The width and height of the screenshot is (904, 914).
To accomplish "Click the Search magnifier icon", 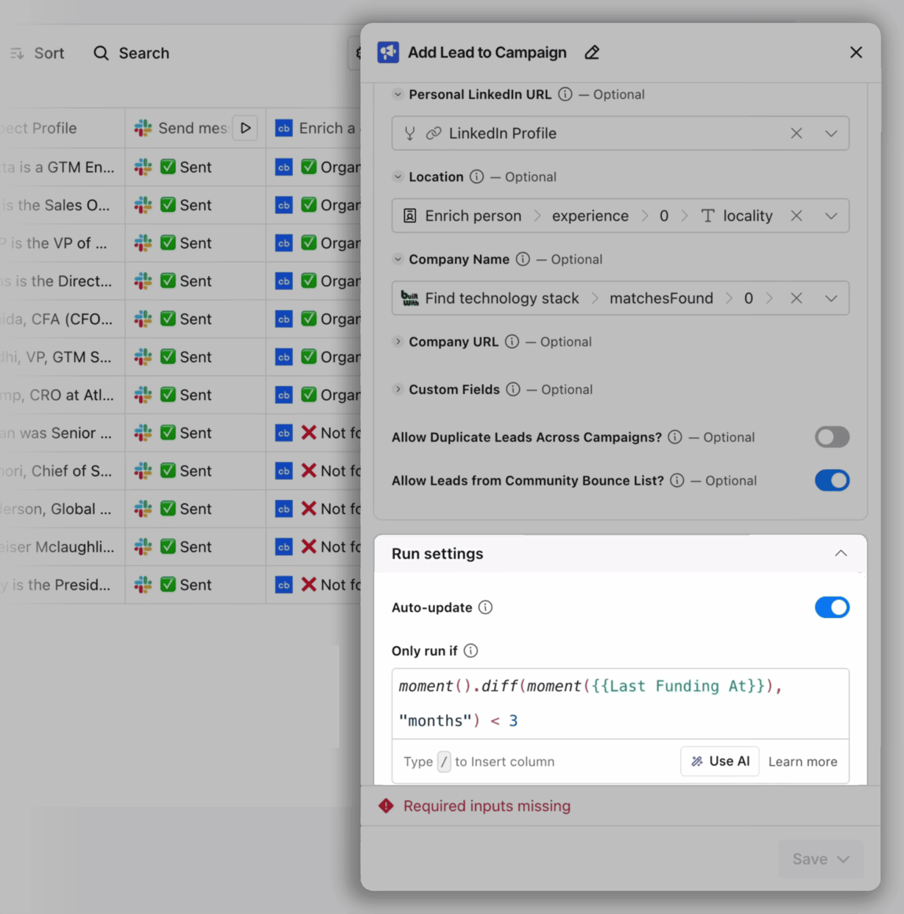I will [101, 54].
